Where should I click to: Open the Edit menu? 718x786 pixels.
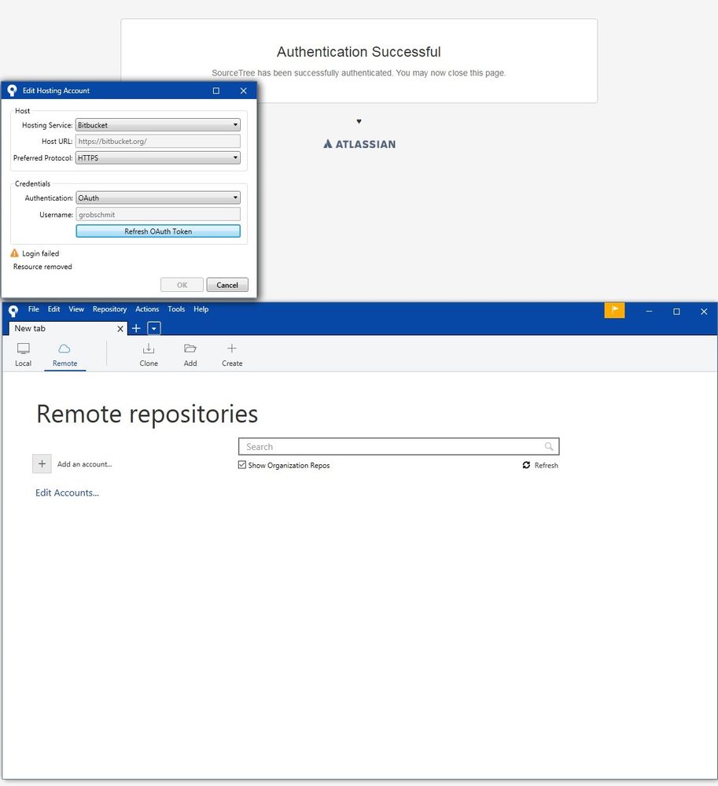53,309
